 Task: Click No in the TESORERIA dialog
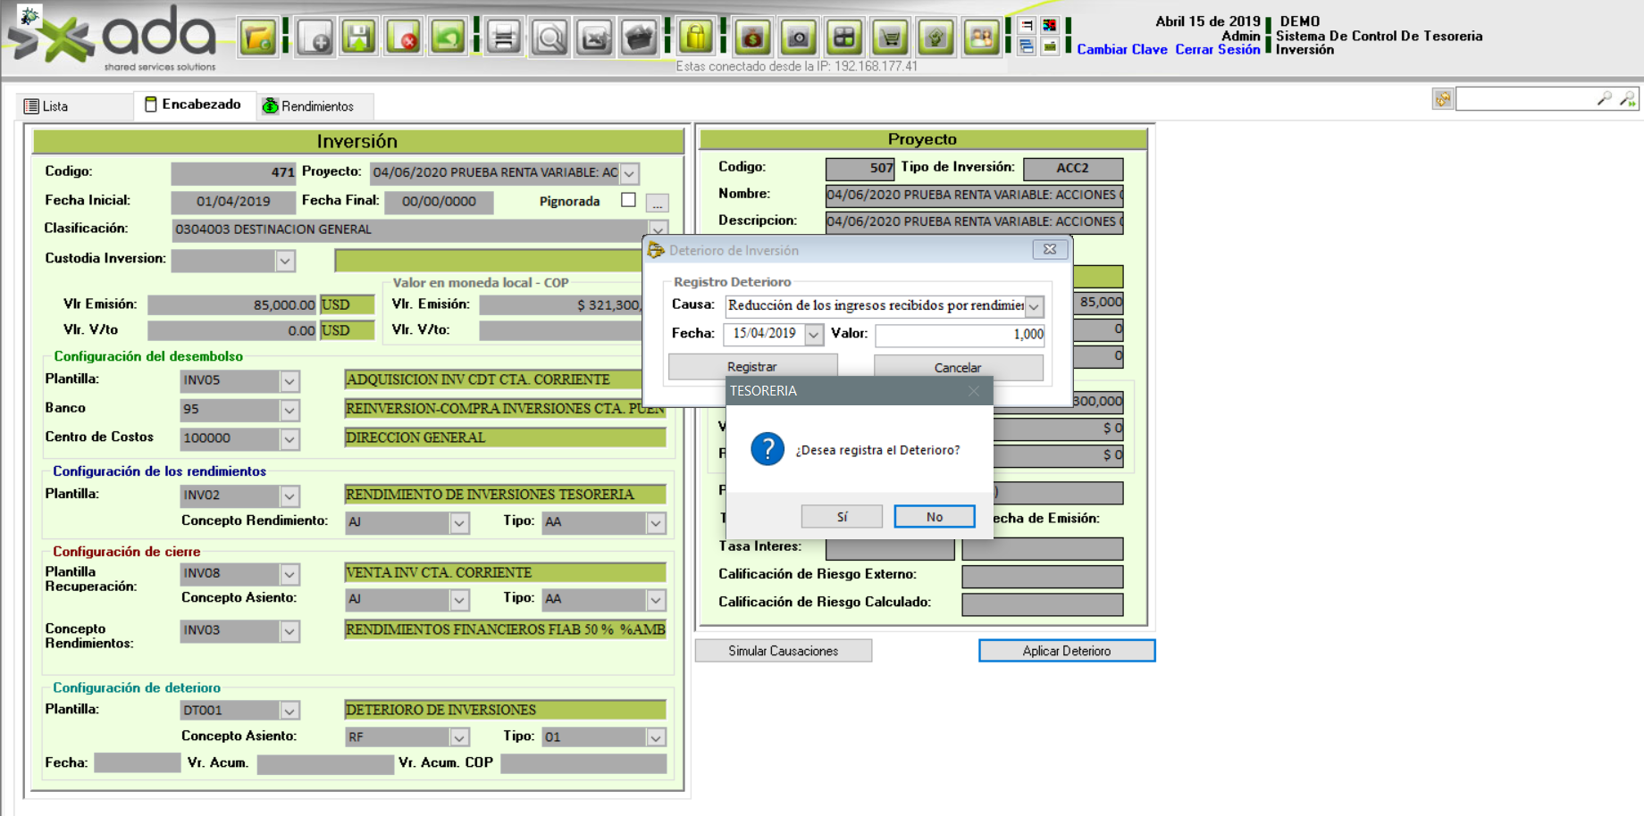pos(934,517)
